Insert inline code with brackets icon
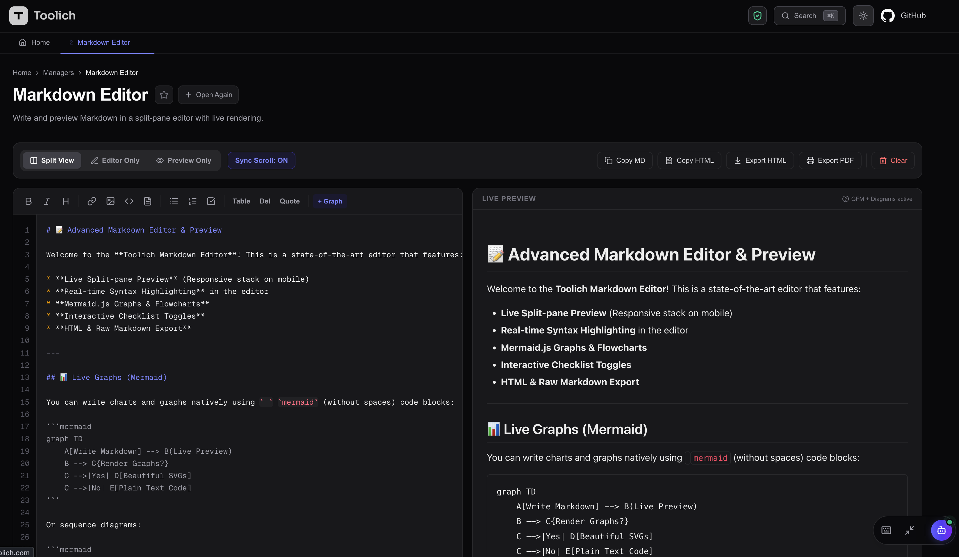 point(129,201)
